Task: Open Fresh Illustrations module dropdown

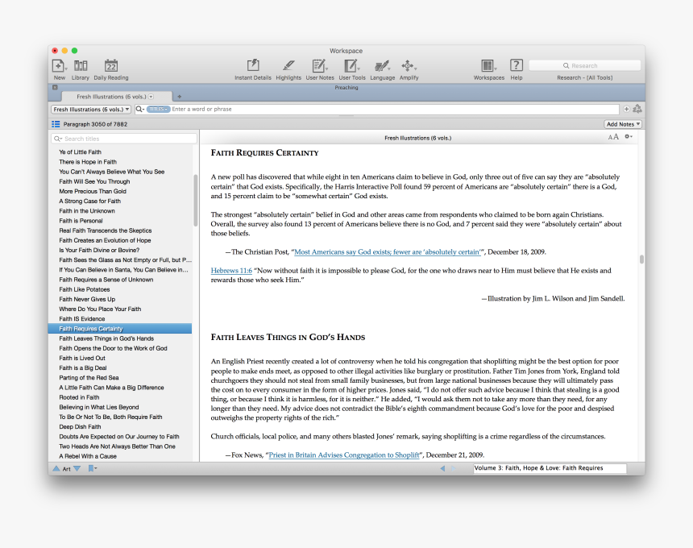Action: coord(91,109)
